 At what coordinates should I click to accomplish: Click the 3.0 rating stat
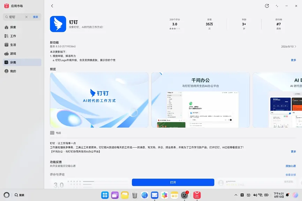pos(175,24)
